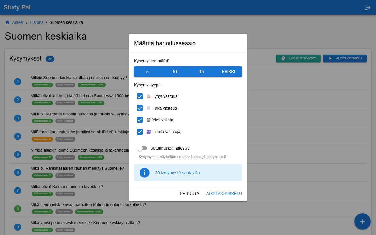Screen dimensions: 376x235
Task: Open Aineet breadcrumb link
Action: 18,22
